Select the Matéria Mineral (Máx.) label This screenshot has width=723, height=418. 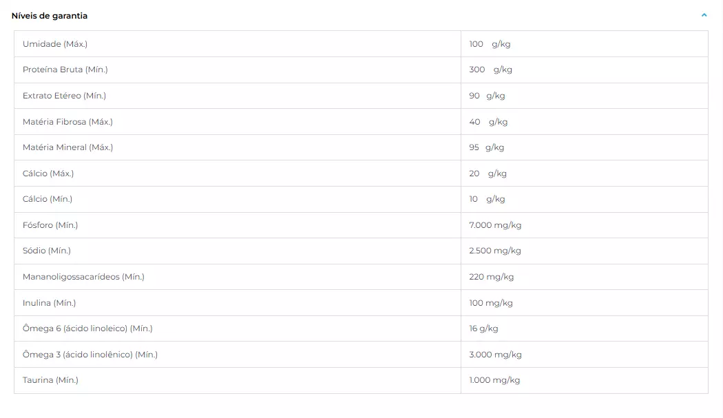[x=67, y=147]
